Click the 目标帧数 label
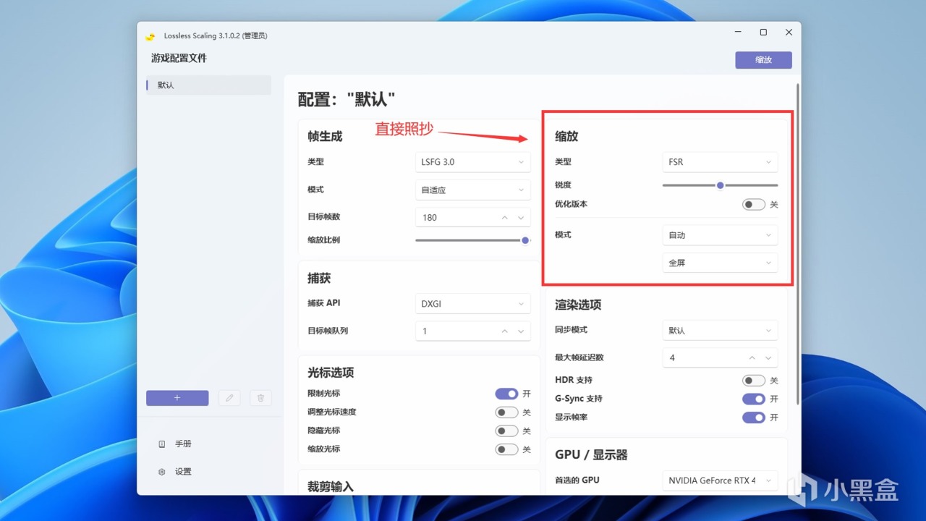The image size is (926, 521). 323,217
